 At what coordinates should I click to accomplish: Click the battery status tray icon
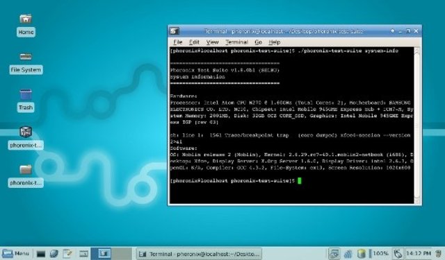361,254
